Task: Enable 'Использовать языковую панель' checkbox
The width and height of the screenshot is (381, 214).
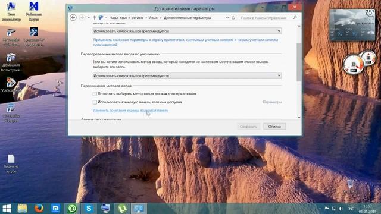Action: (x=95, y=102)
